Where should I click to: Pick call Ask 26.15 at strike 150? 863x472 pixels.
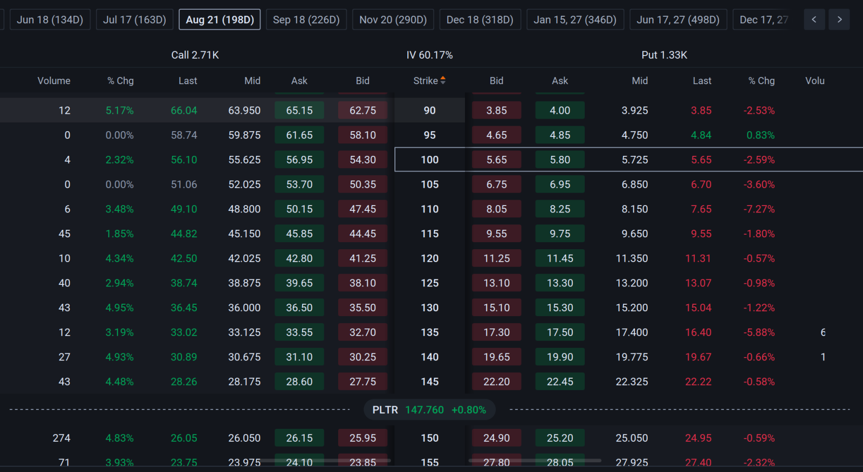[299, 438]
